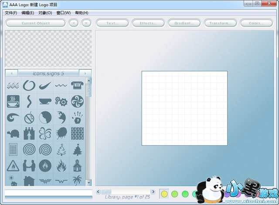This screenshot has width=279, height=205.
Task: Select the hot coffee cup square icon
Action: tap(13, 101)
